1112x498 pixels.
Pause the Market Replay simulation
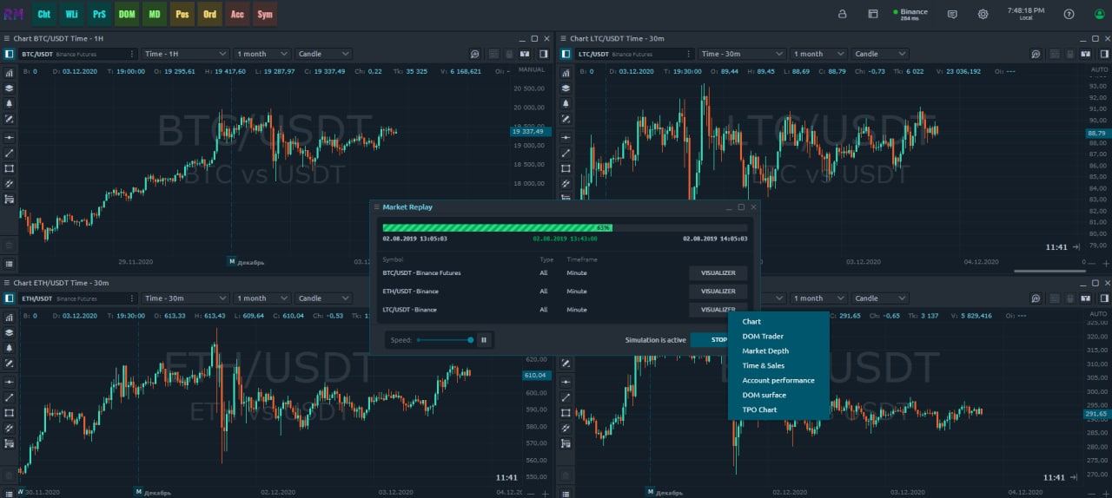point(485,340)
